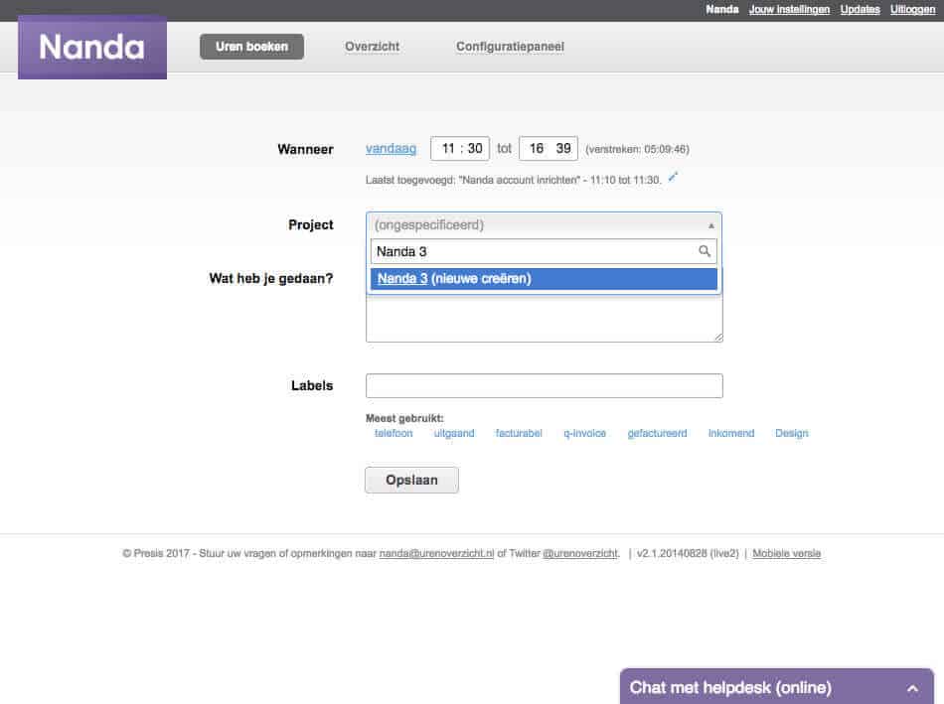This screenshot has width=944, height=704.
Task: Collapse the Project dropdown arrow
Action: coord(710,225)
